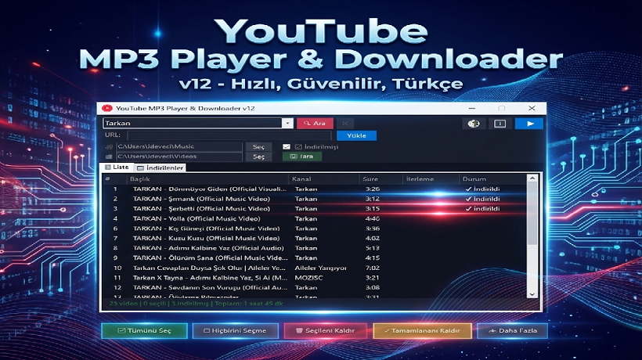Click the 4:40 duration cell

(373, 218)
